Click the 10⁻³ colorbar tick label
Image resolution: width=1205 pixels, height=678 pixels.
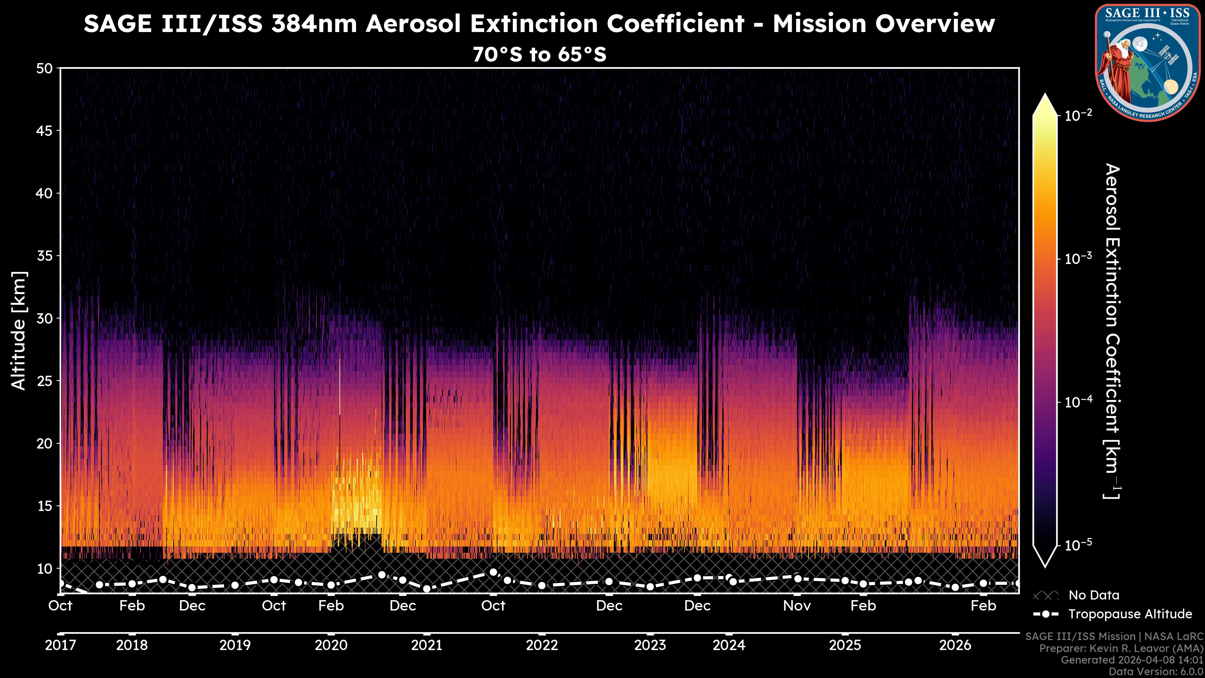1078,259
